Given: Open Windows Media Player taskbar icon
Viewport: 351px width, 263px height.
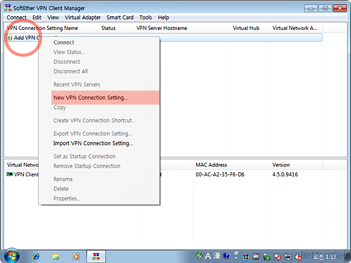Looking at the screenshot, I should point(76,257).
